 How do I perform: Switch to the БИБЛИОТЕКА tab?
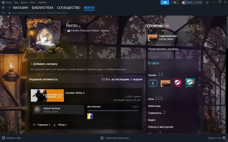coord(43,8)
